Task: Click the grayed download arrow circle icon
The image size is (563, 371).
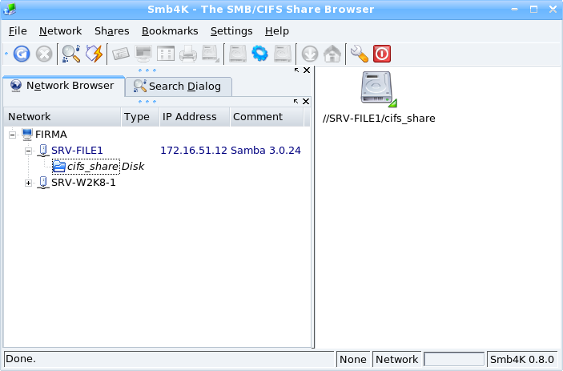Action: click(309, 54)
